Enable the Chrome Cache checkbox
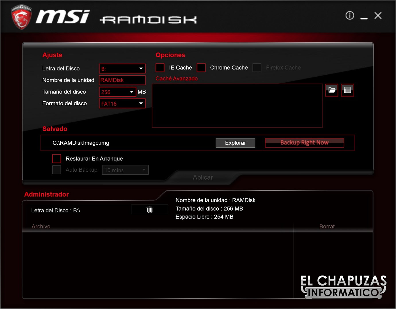 201,68
